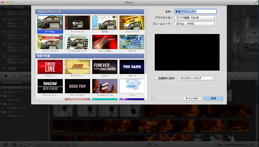The width and height of the screenshot is (259, 147).
Task: Select 最後の読み込み in event library
Action: tap(16, 88)
